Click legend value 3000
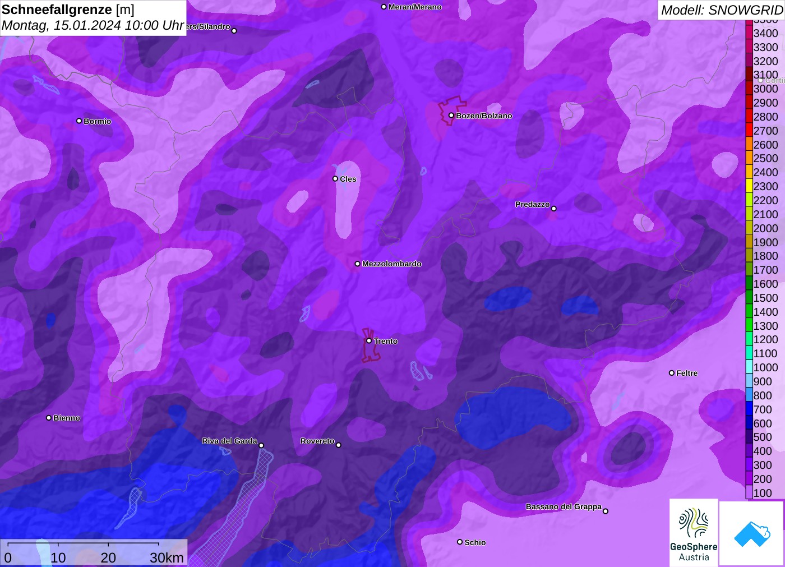 [765, 89]
